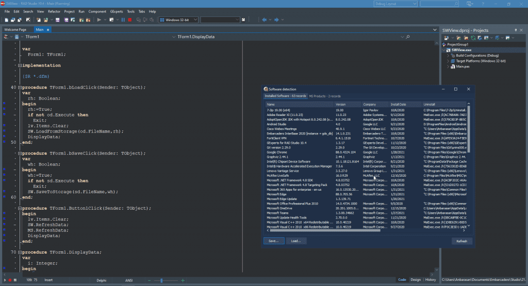
Task: Collapse the bLoadClick procedure fold marker
Action: click(x=20, y=87)
